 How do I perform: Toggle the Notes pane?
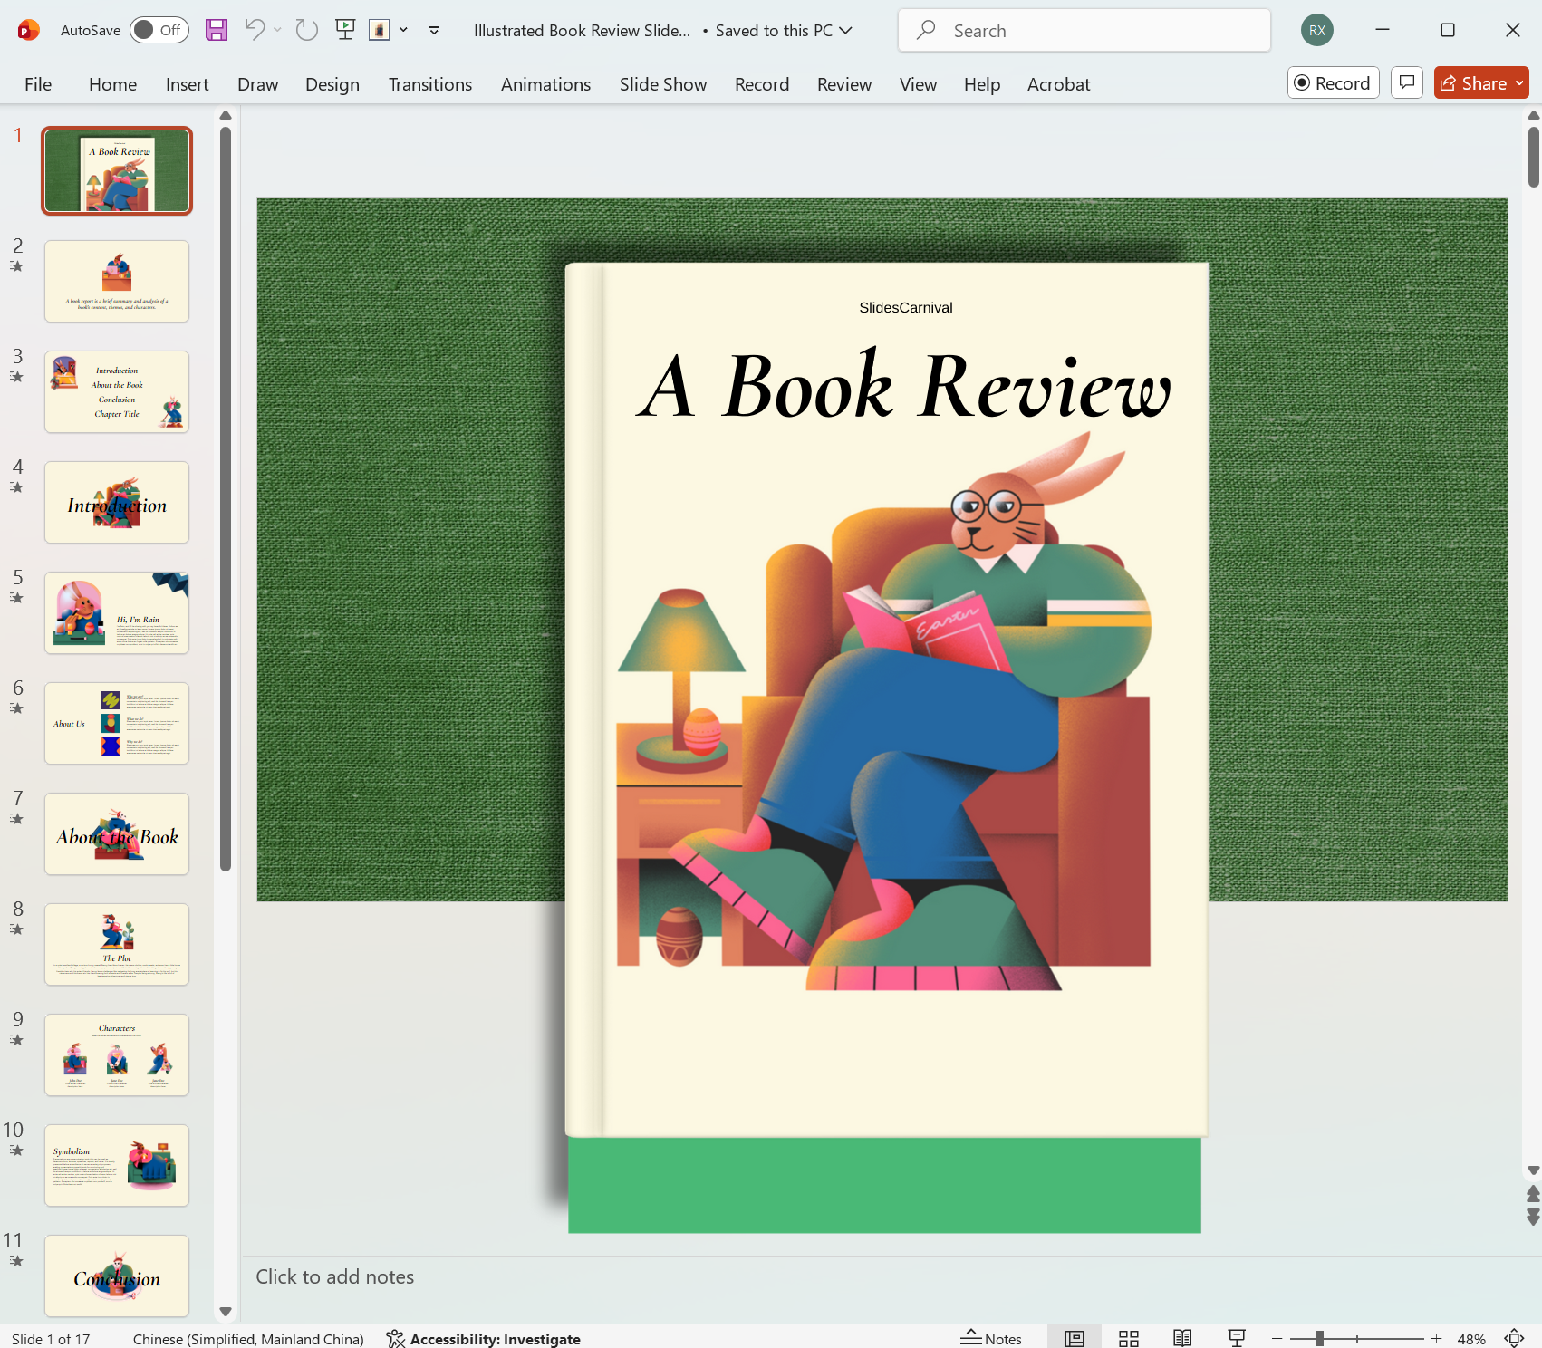(x=991, y=1338)
